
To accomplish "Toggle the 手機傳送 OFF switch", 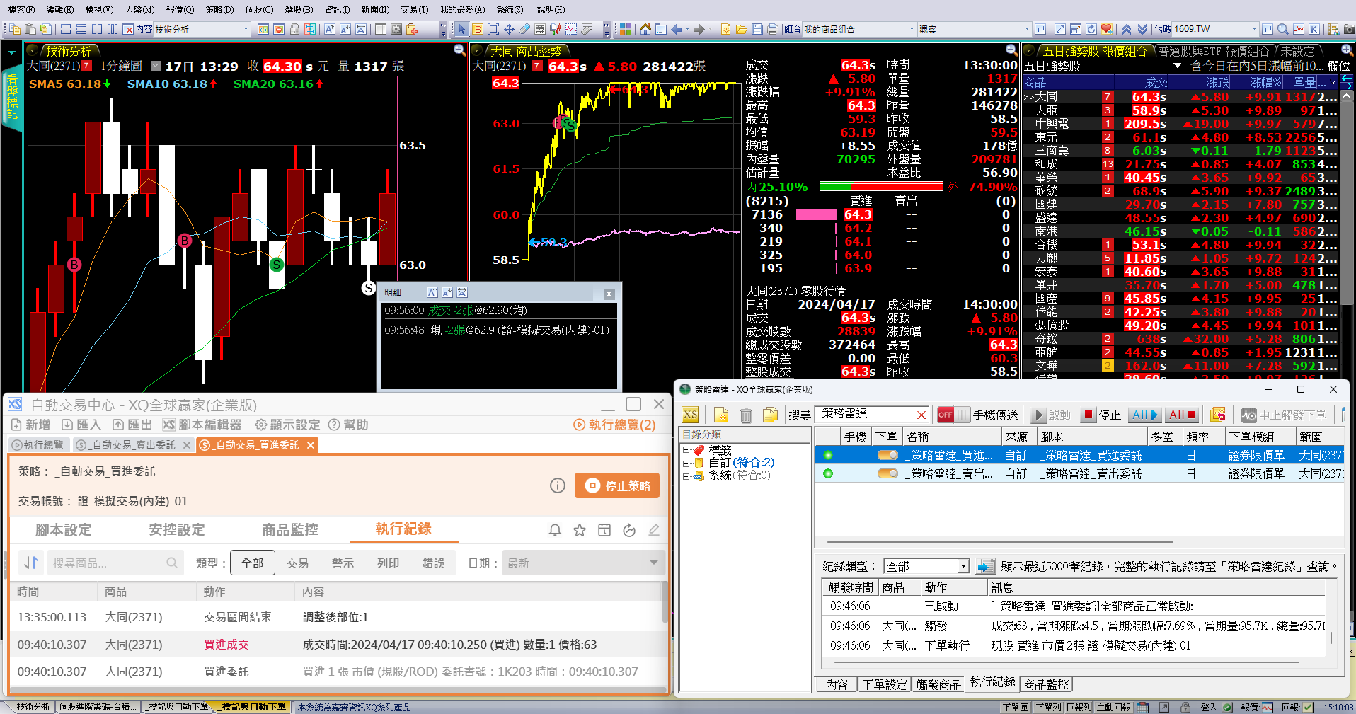I will [953, 415].
